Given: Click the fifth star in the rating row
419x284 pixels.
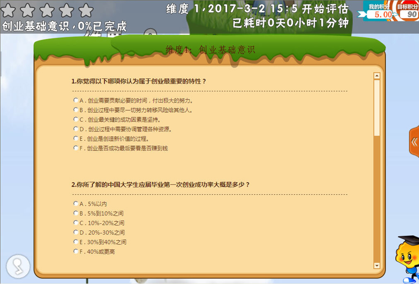Looking at the screenshot, I should click(86, 10).
